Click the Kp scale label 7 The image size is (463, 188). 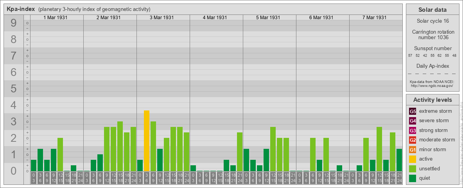[x=14, y=56]
